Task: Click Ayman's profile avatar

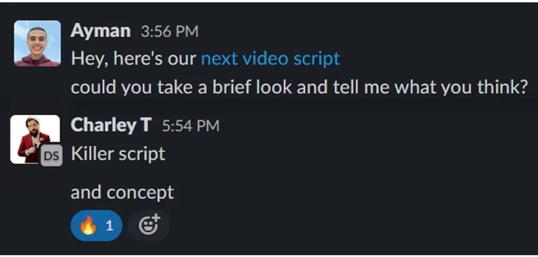Action: tap(37, 43)
